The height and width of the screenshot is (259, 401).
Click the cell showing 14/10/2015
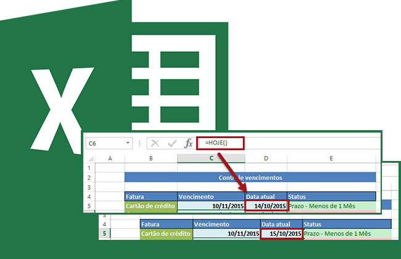point(267,206)
